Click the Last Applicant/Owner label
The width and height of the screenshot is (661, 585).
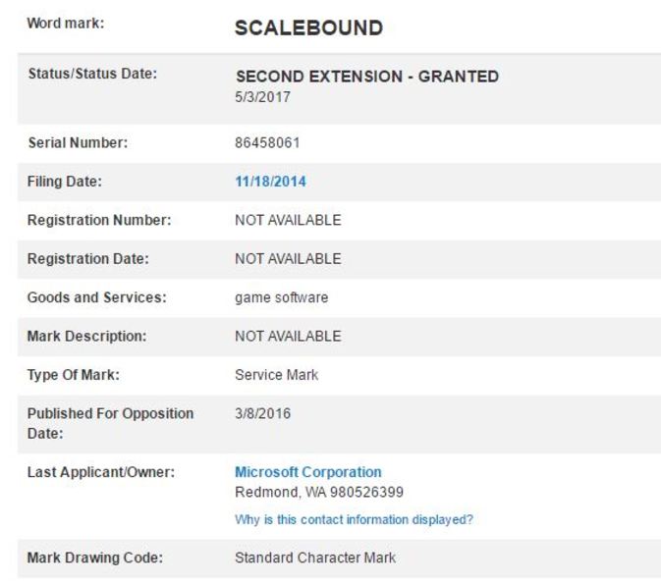(x=101, y=472)
